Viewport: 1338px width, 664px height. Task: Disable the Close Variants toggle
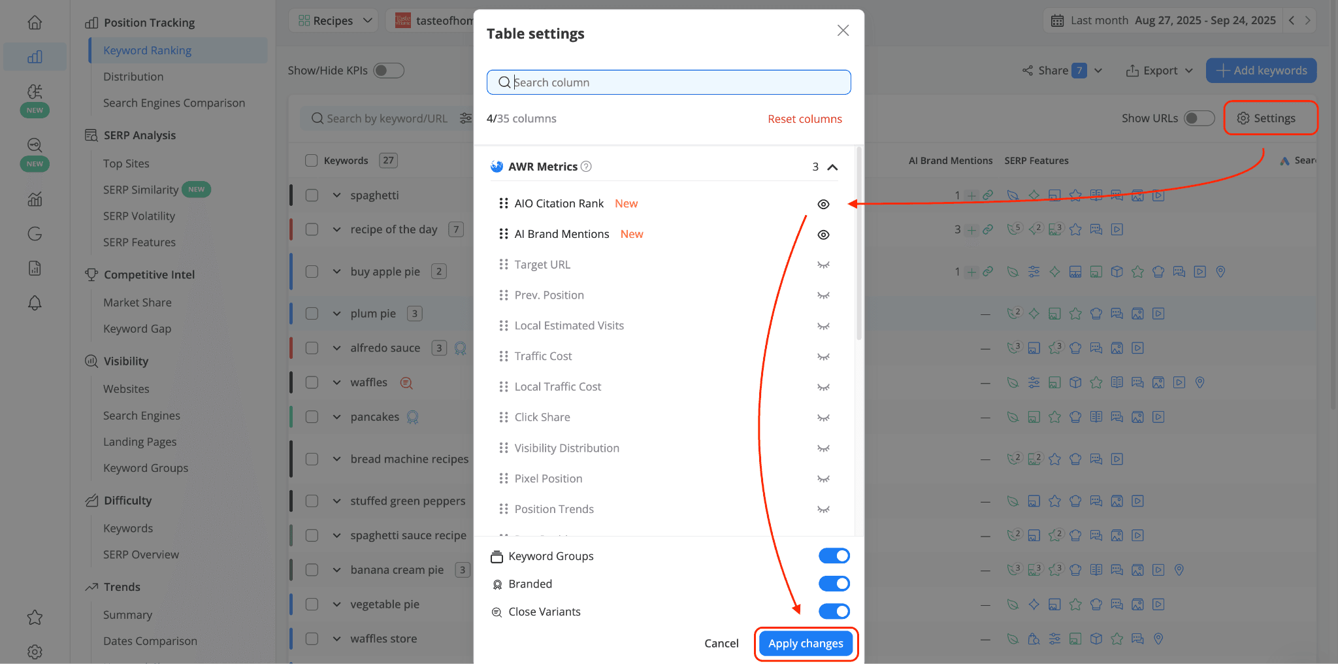click(834, 611)
